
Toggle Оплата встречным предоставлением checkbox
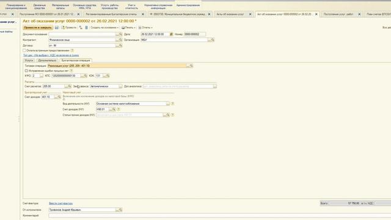coord(24,50)
